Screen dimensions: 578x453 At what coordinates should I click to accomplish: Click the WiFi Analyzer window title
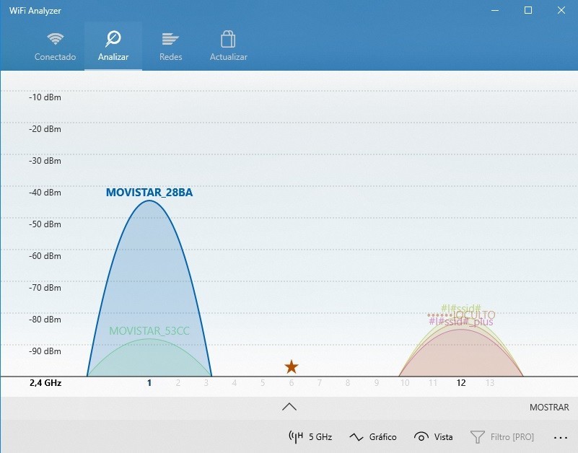pos(35,11)
